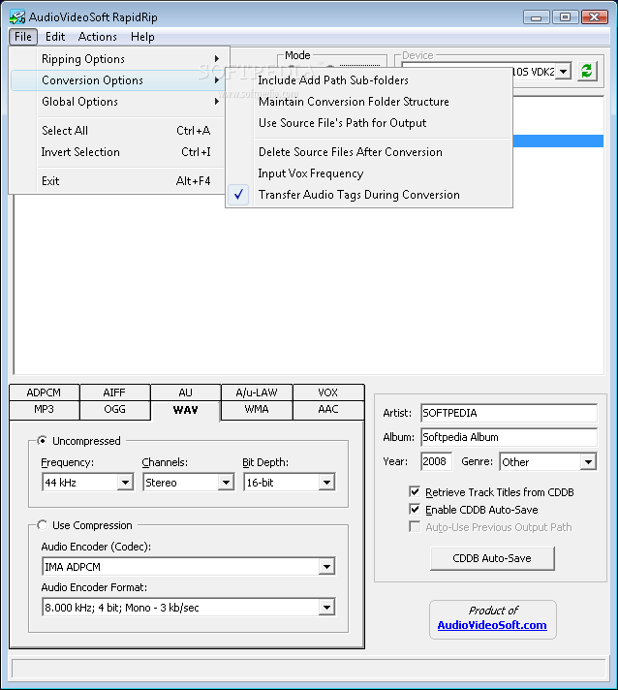Click the CDDB Auto-Save button
Image resolution: width=618 pixels, height=690 pixels.
click(x=492, y=558)
